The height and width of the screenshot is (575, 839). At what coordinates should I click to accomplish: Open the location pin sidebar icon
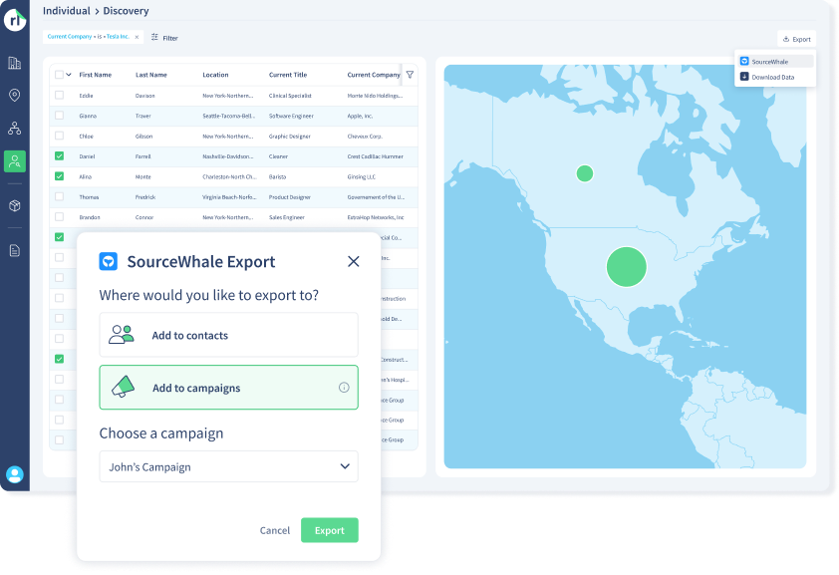point(14,96)
